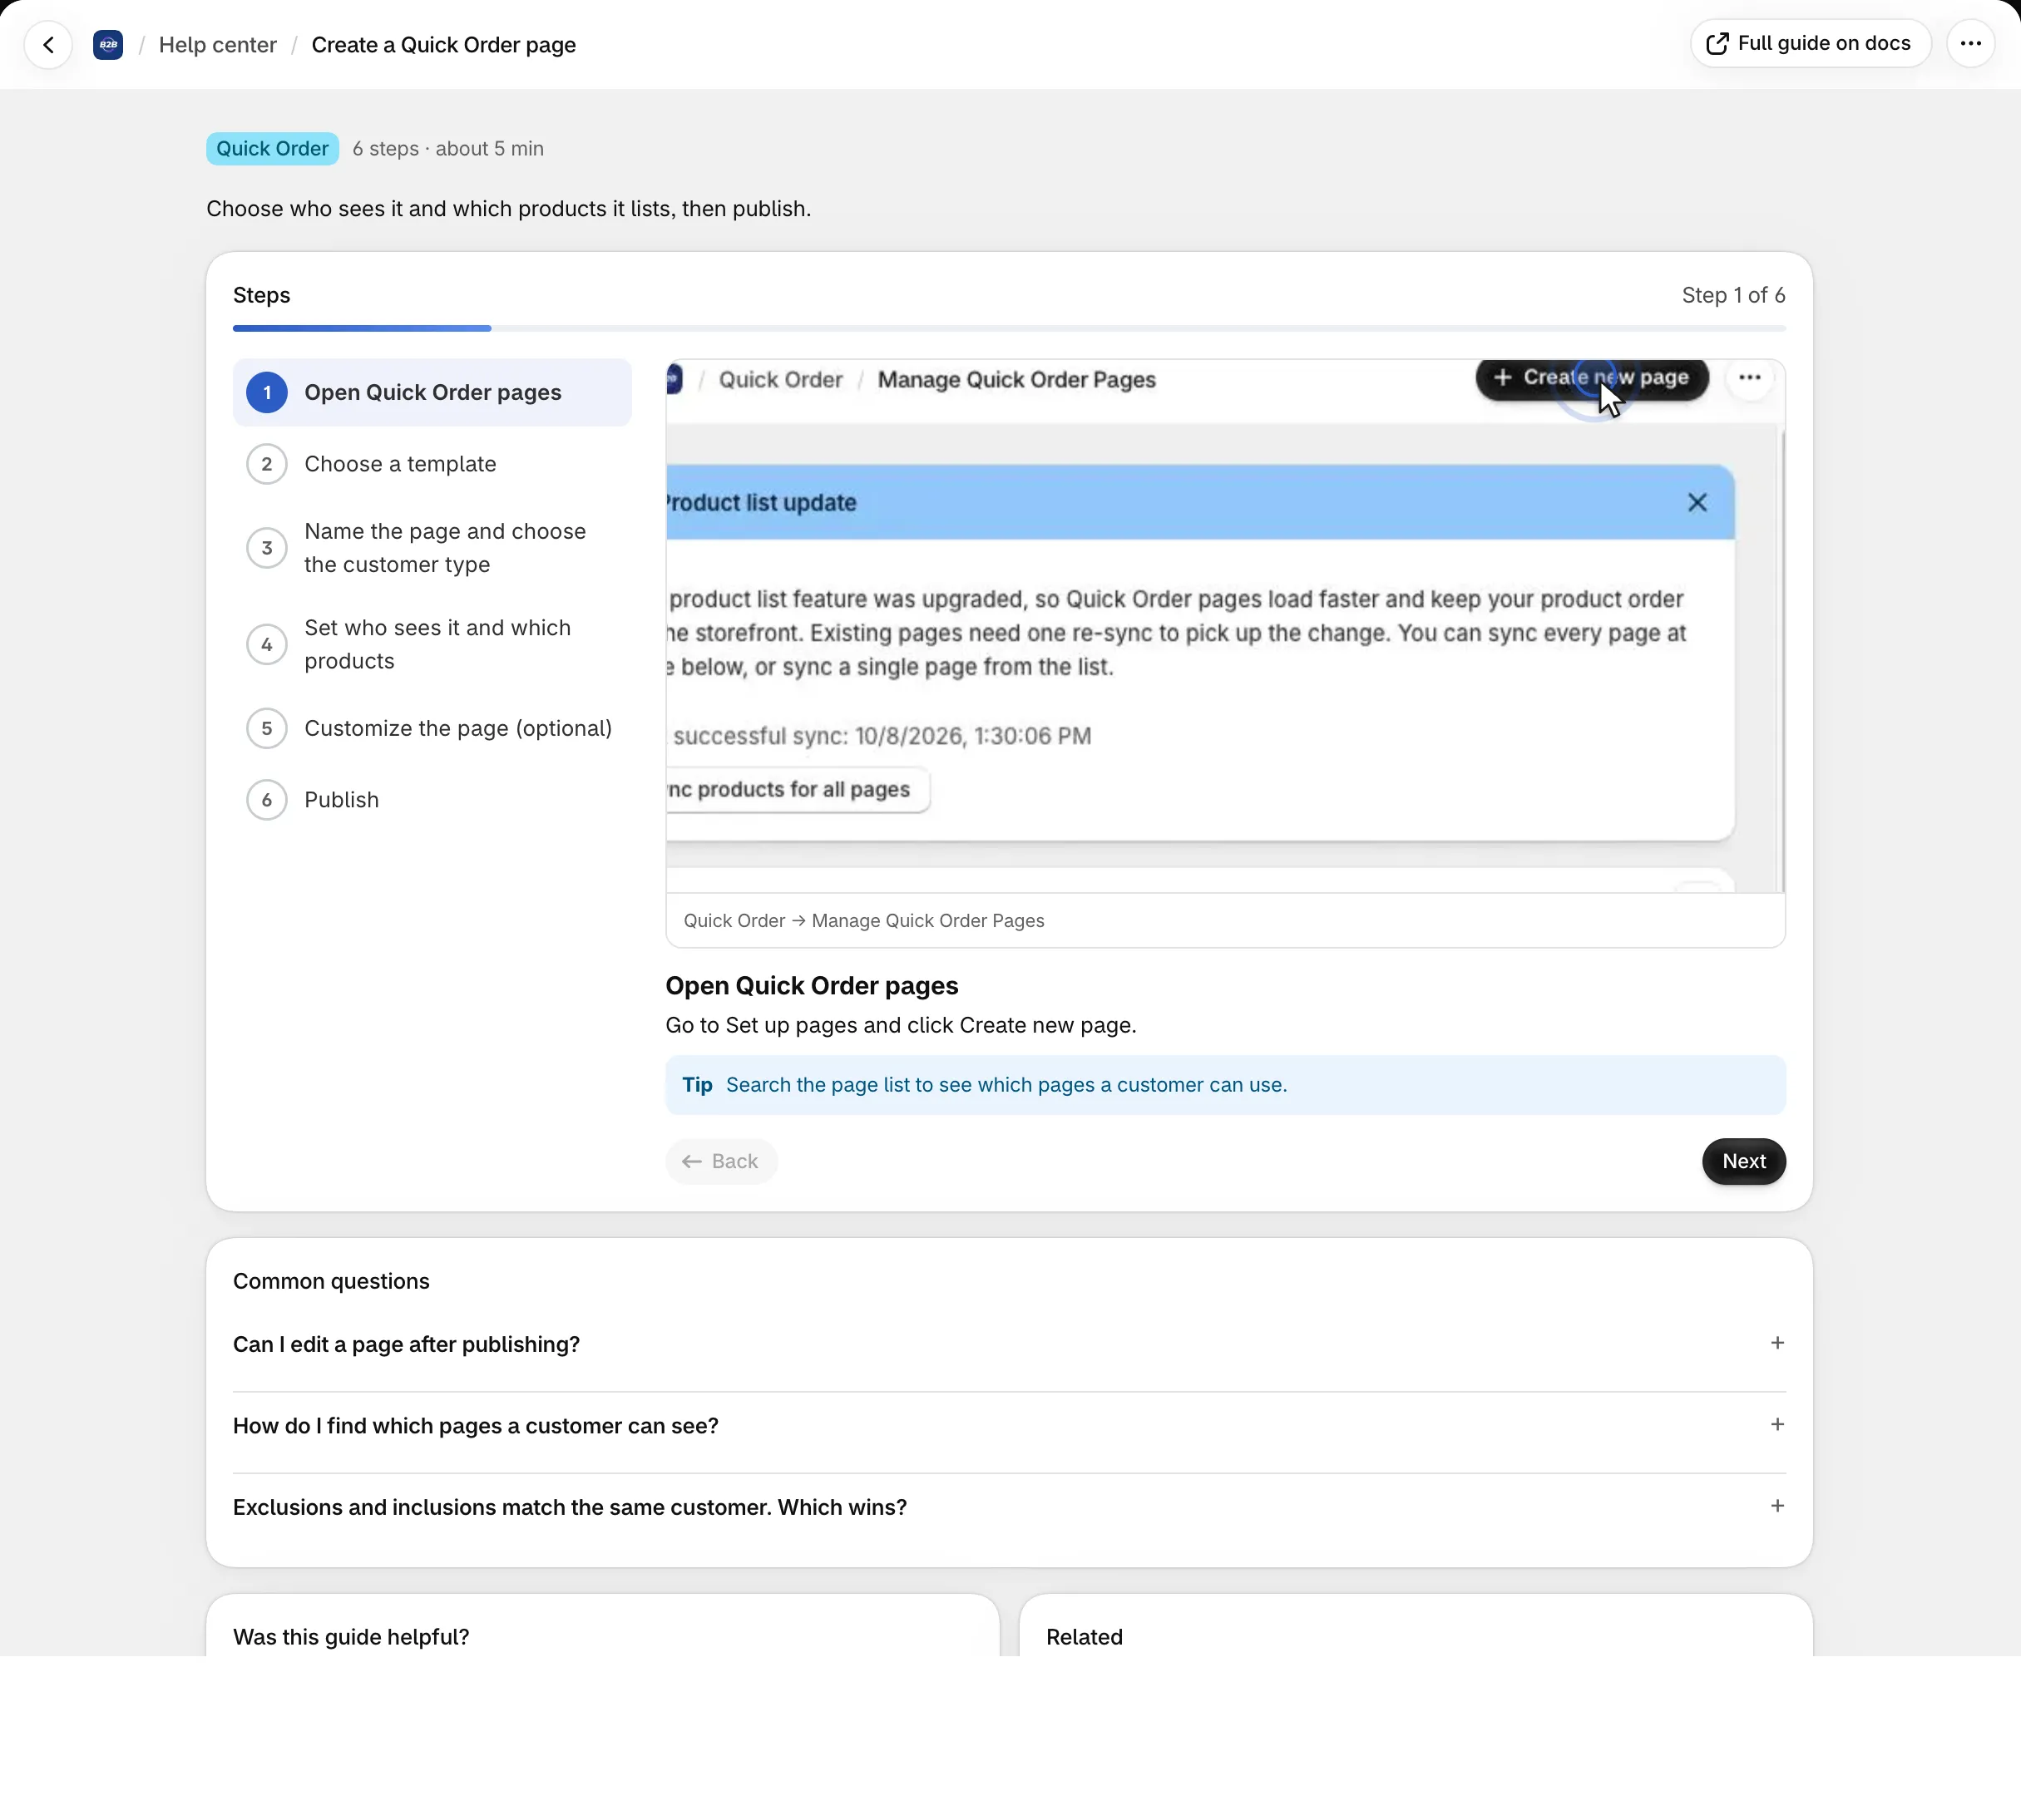Open Full guide on docs
The image size is (2021, 1820).
tap(1810, 44)
